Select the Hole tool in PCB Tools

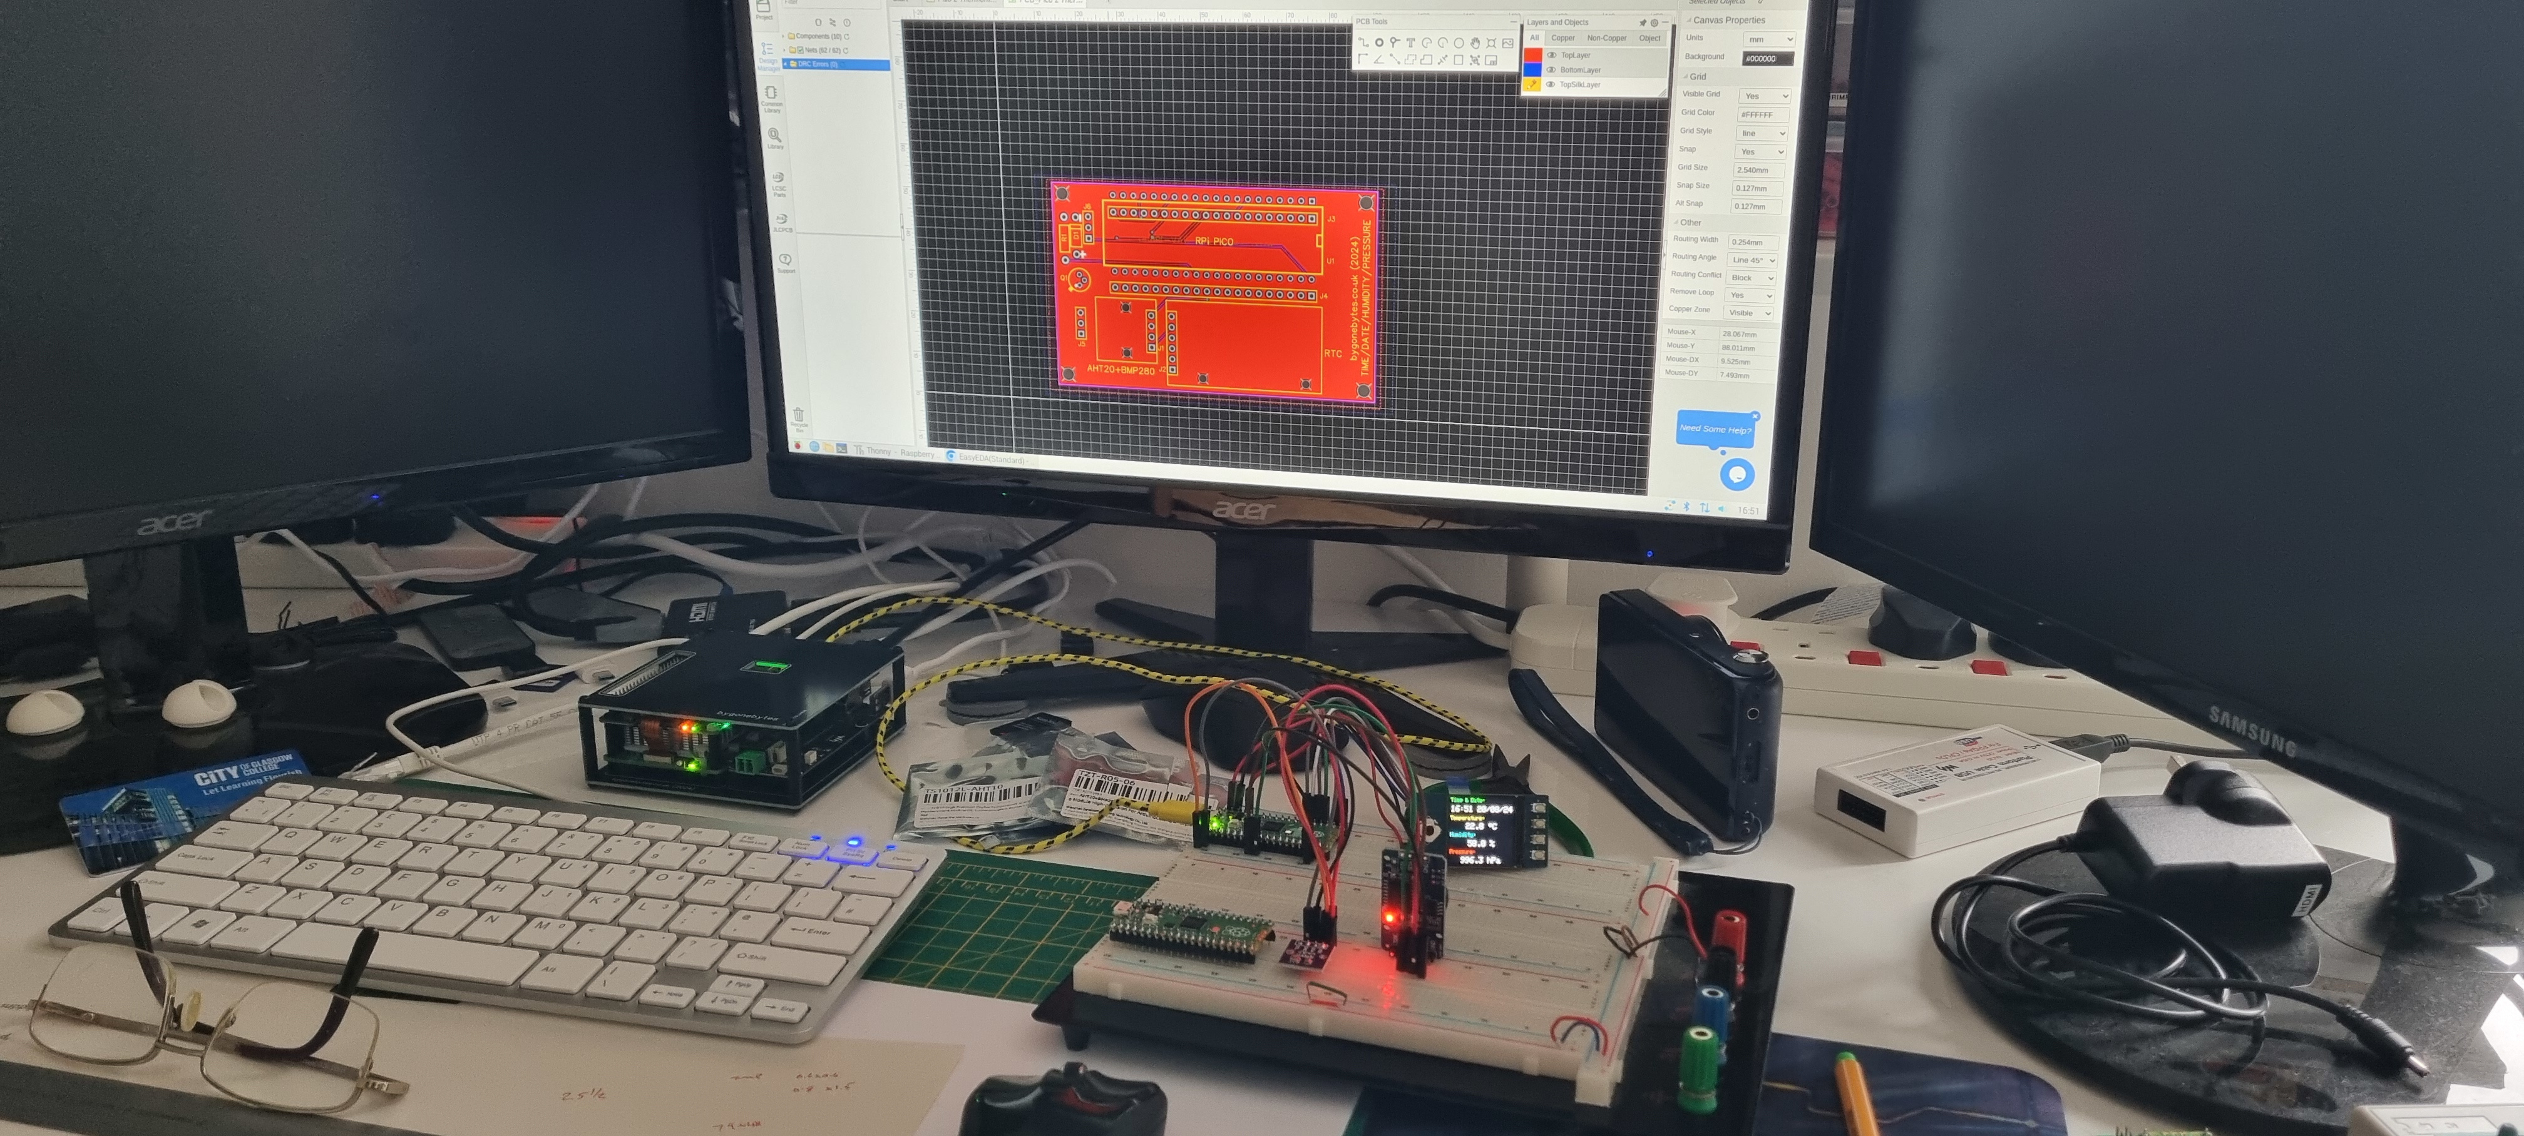pyautogui.click(x=1491, y=43)
